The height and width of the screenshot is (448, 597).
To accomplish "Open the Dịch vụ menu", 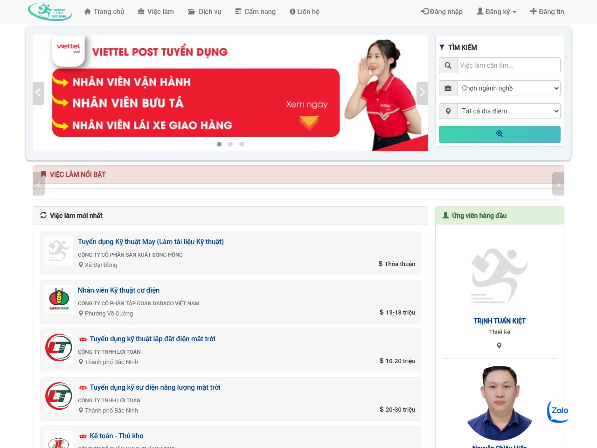I will [x=204, y=12].
